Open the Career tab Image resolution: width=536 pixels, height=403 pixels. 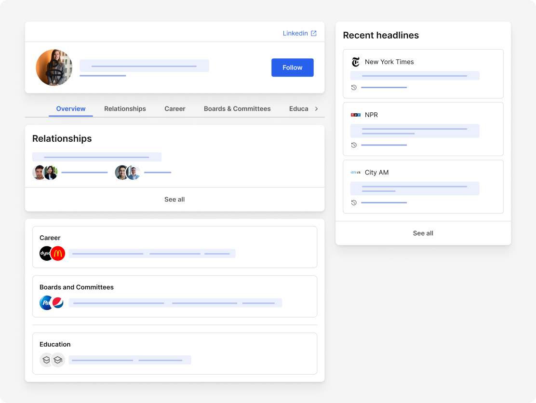pos(174,109)
